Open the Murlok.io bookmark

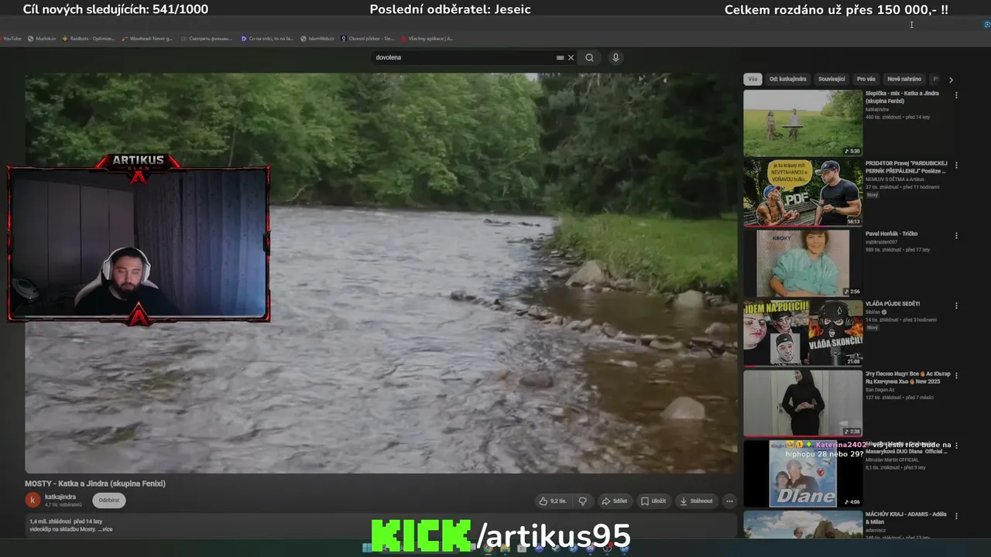(x=42, y=38)
